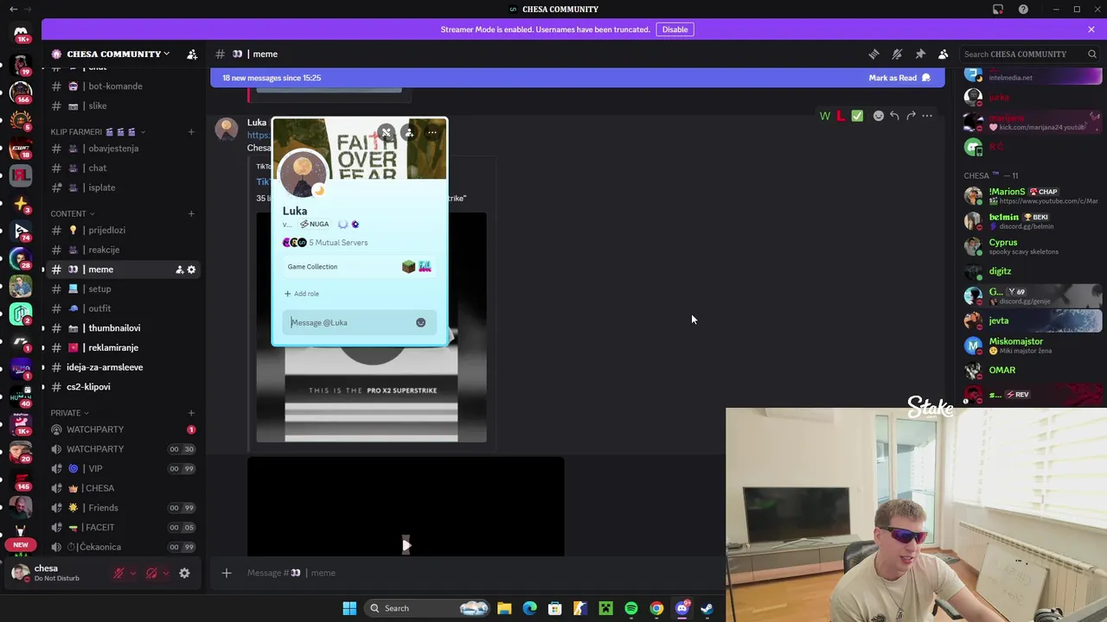This screenshot has width=1107, height=622.
Task: Add W reaction to message
Action: tap(824, 116)
